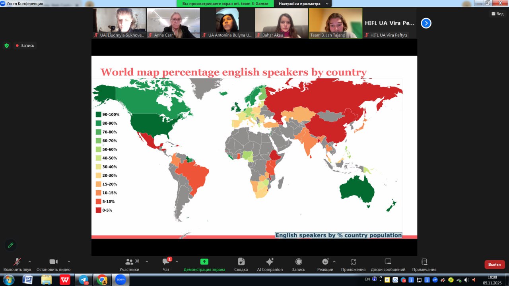
Task: Unmute the microphone (Включить звук)
Action: (x=17, y=264)
